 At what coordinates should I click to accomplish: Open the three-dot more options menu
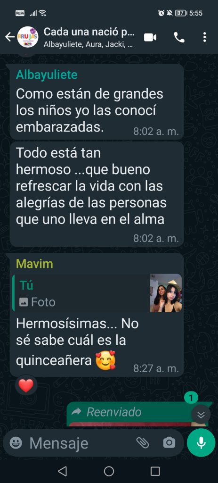[204, 38]
